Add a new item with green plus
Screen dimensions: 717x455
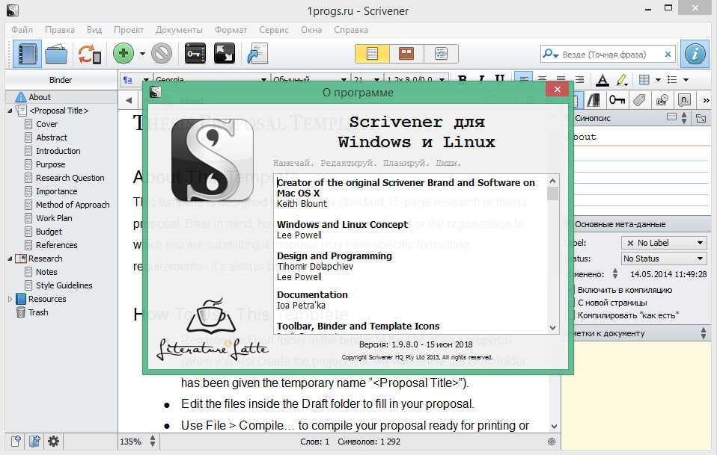coord(123,54)
